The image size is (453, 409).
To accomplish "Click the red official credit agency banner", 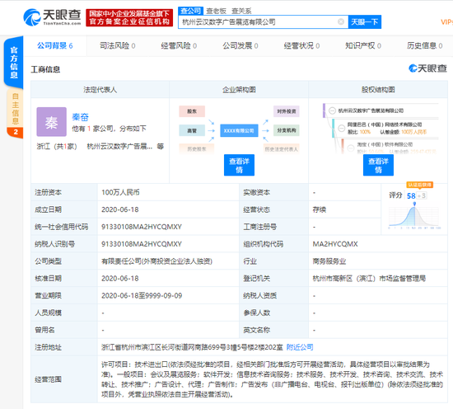I will [x=129, y=17].
